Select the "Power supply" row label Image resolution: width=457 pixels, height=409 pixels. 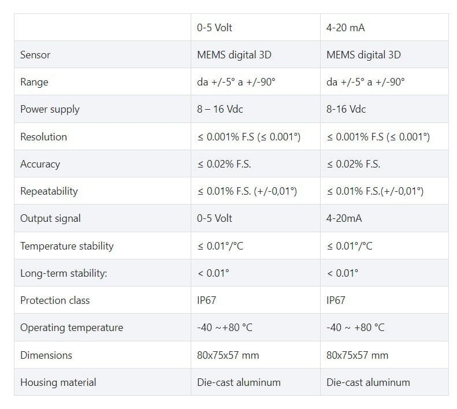50,109
